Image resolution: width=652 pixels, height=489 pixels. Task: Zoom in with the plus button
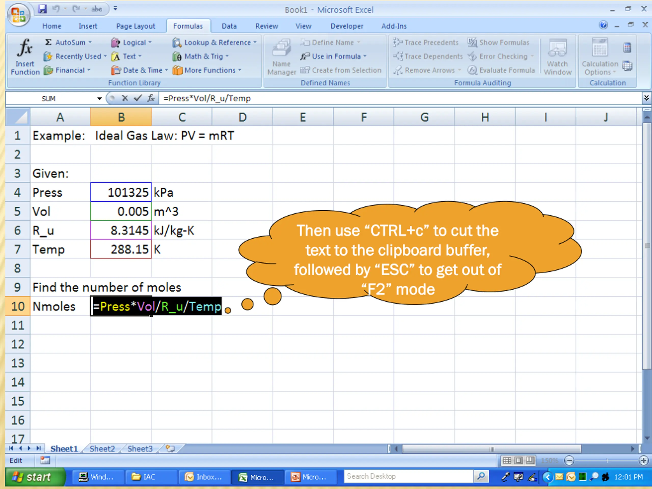(643, 460)
